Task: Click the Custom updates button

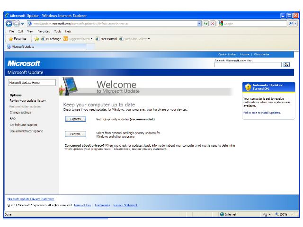Action: [75, 134]
